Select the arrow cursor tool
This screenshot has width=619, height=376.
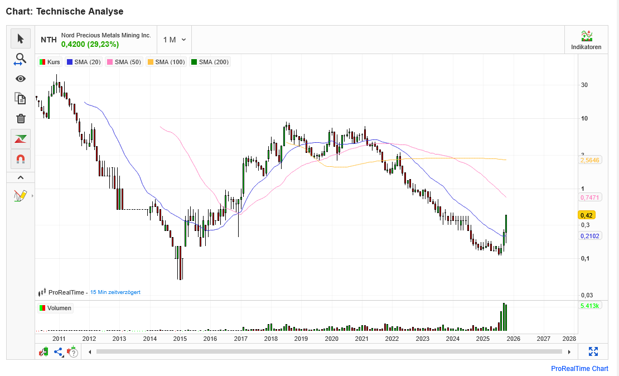coord(21,38)
